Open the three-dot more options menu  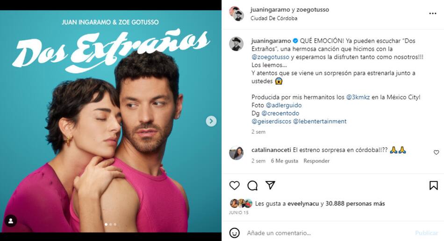433,14
